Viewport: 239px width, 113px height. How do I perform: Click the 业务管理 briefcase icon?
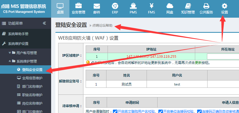(79, 6)
